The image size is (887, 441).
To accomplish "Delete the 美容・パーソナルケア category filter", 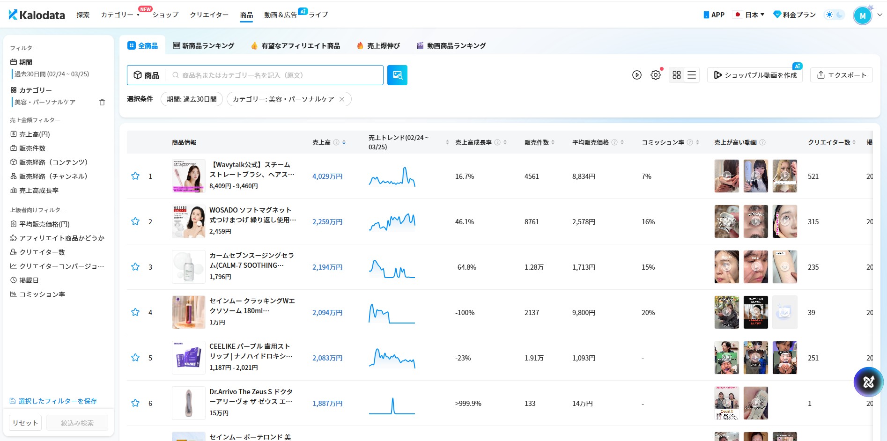I will pos(102,102).
